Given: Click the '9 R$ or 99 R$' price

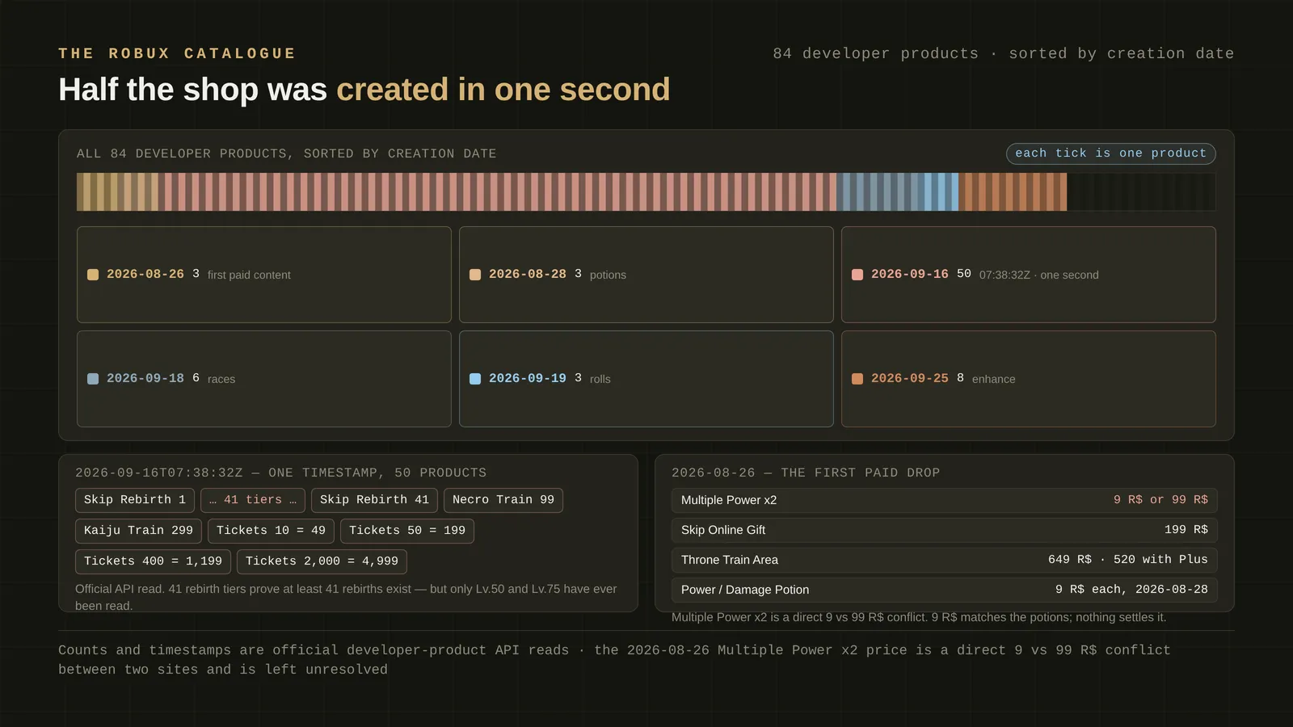Looking at the screenshot, I should (x=1160, y=500).
